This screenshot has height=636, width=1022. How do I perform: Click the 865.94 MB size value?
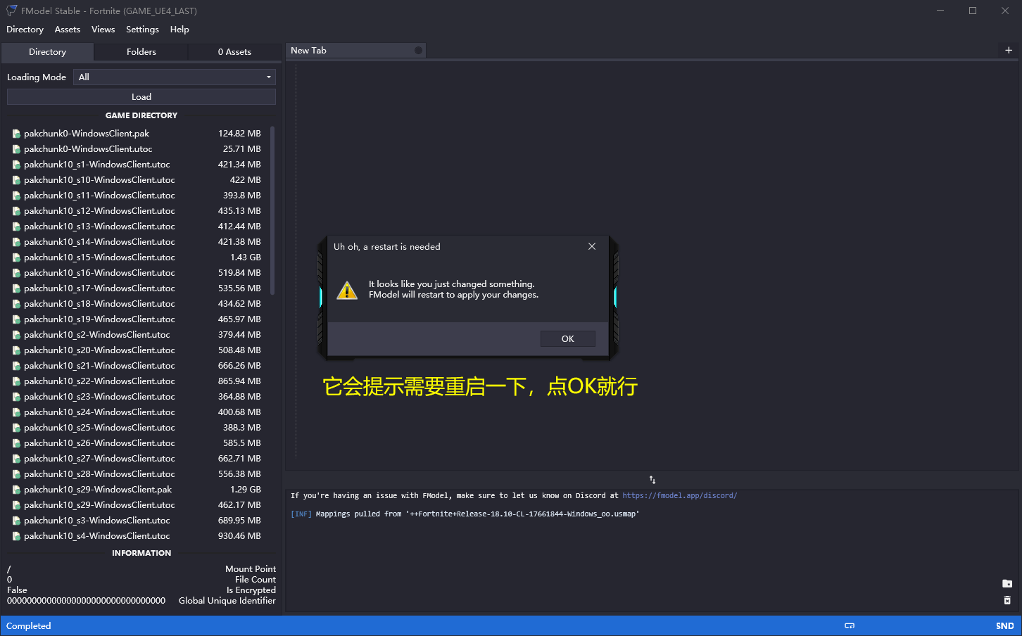tap(239, 381)
